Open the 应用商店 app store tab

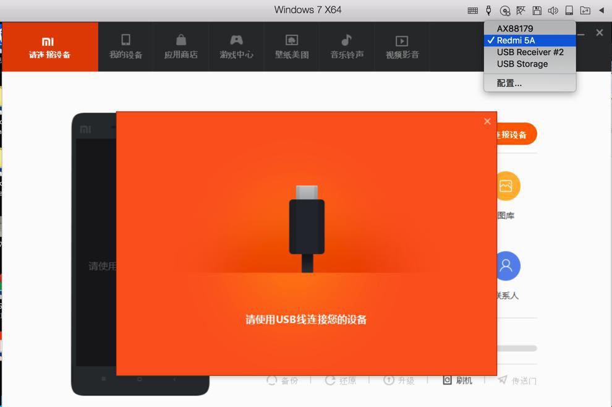click(x=181, y=47)
